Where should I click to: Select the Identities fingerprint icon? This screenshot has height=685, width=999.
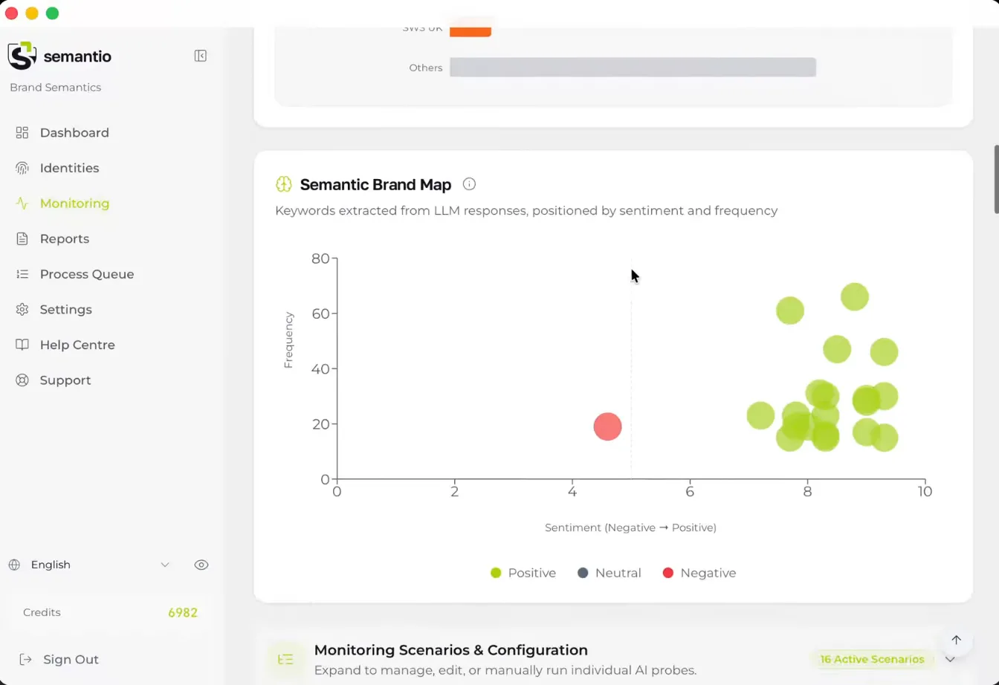click(22, 168)
